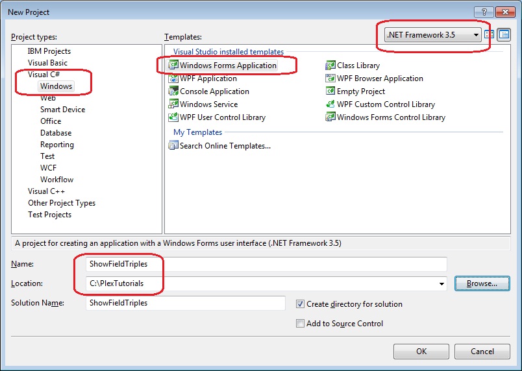
Task: Select the Windows Service template icon
Action: coord(173,104)
